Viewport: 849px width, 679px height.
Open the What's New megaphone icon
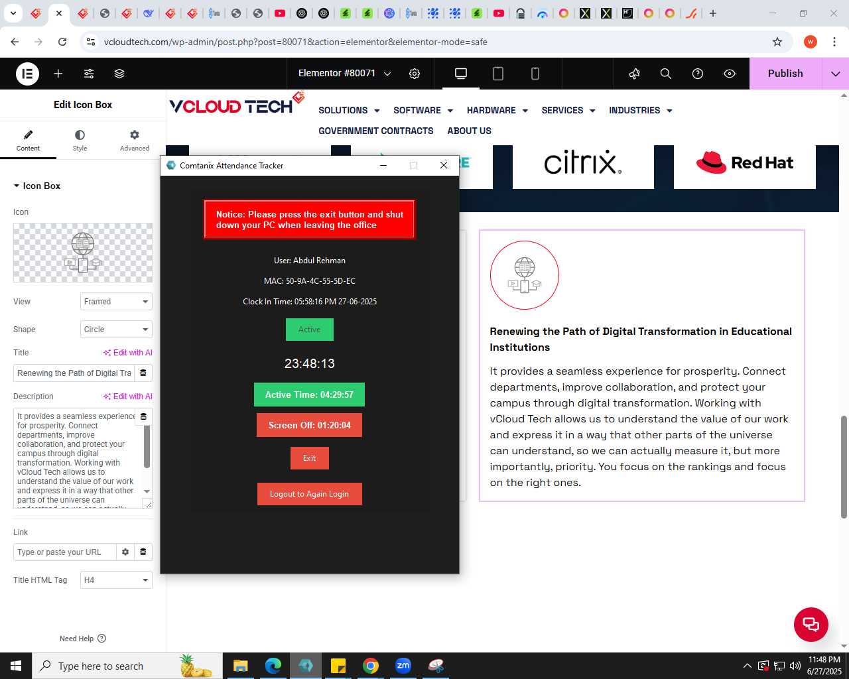[x=634, y=74]
